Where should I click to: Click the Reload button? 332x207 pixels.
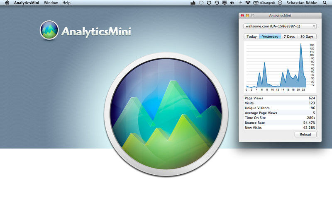point(305,134)
